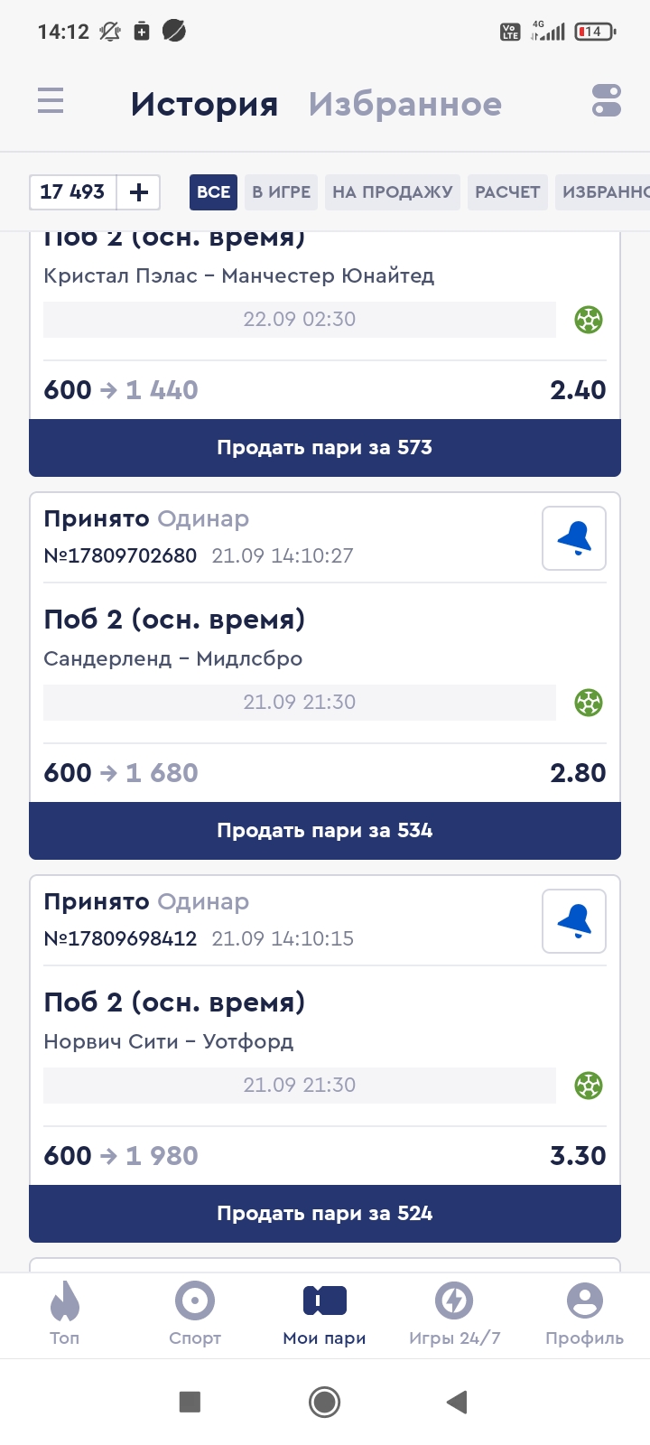Select the В ИГРЕ filter
The width and height of the screenshot is (650, 1445).
click(281, 191)
